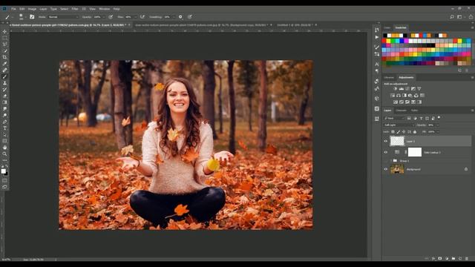Toggle the layer filter on/off switch
Viewport: 475px width, 267px height.
pyautogui.click(x=439, y=118)
